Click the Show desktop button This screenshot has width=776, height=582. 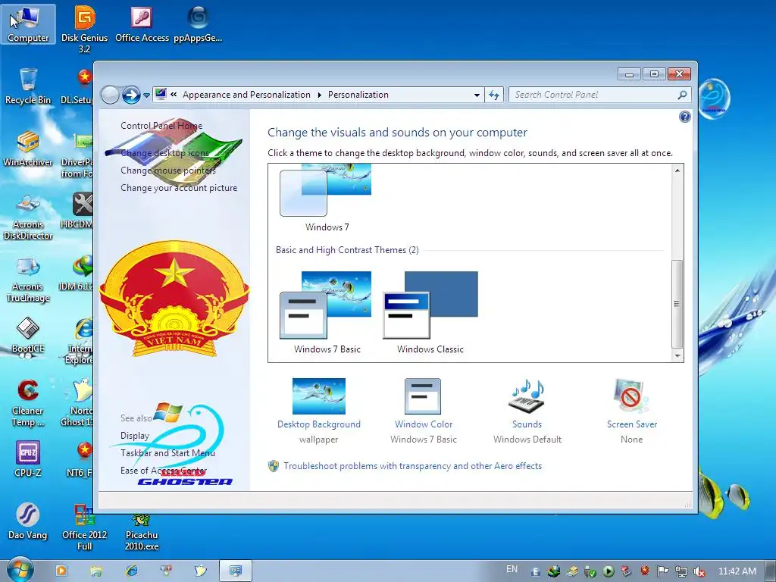[x=771, y=571]
